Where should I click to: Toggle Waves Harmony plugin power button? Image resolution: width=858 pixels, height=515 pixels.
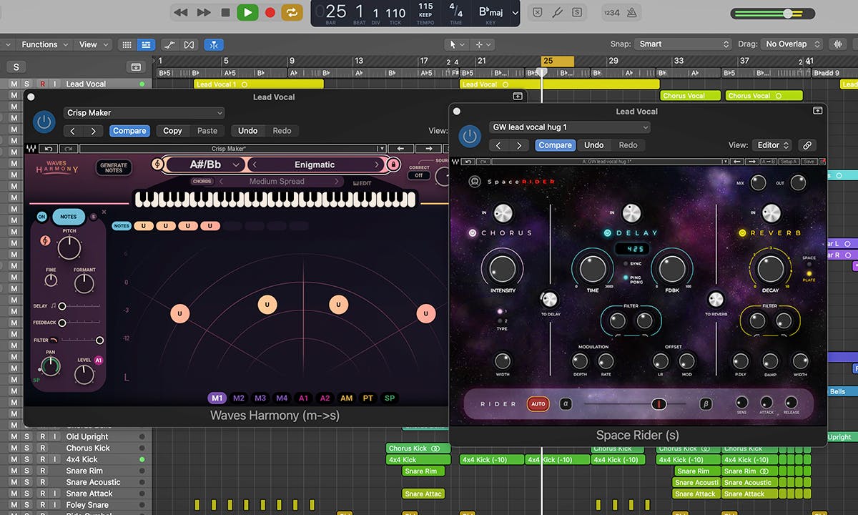click(44, 122)
